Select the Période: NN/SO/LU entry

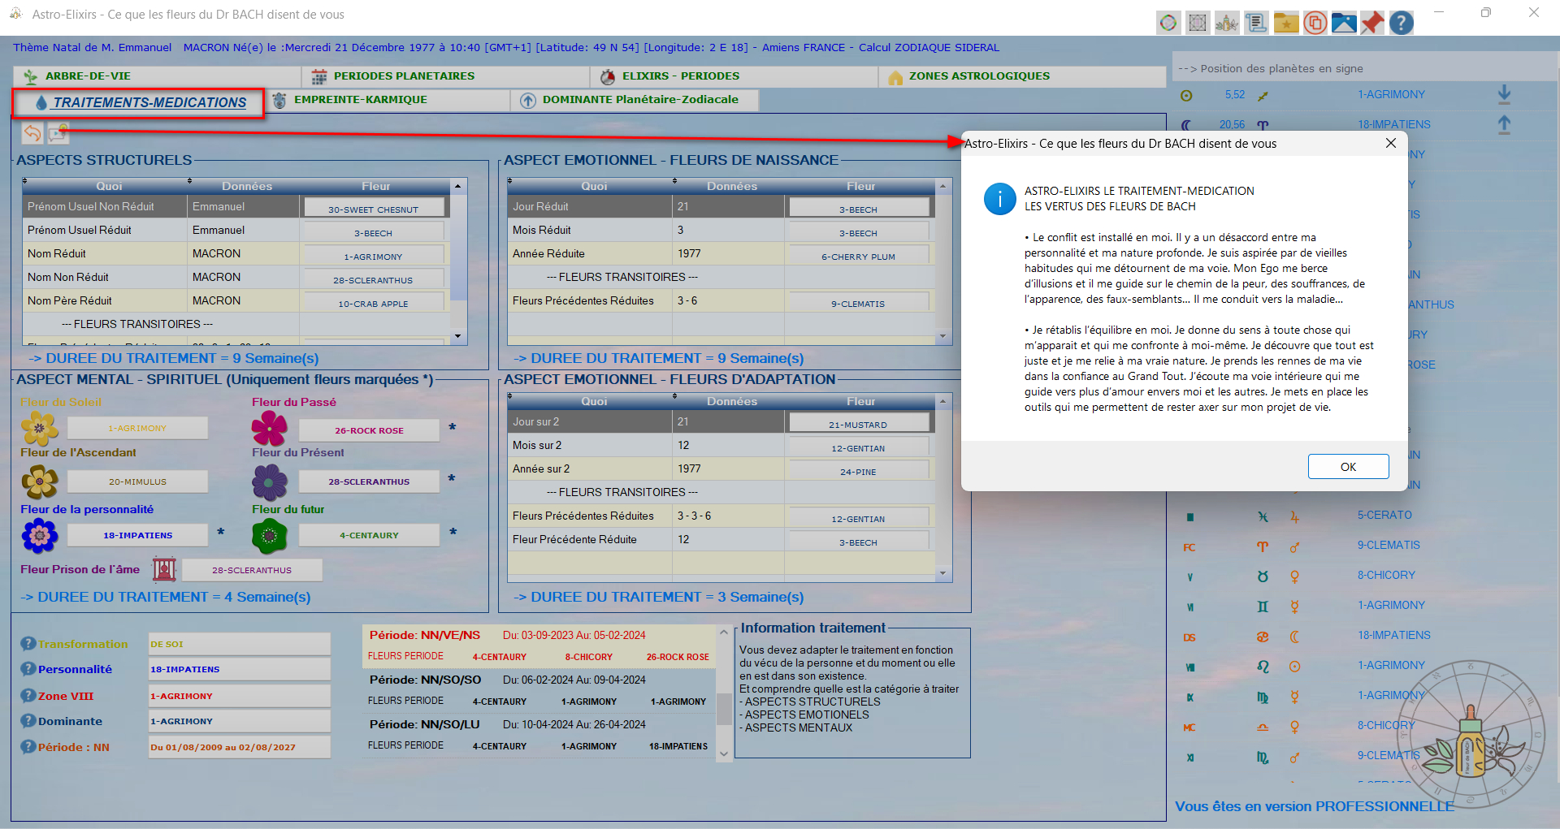click(539, 735)
